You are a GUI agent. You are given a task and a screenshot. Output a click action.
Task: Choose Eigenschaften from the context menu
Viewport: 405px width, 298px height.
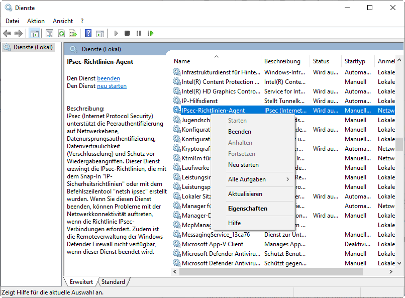click(248, 209)
